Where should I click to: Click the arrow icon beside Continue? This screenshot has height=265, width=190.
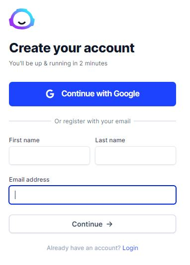pyautogui.click(x=109, y=224)
